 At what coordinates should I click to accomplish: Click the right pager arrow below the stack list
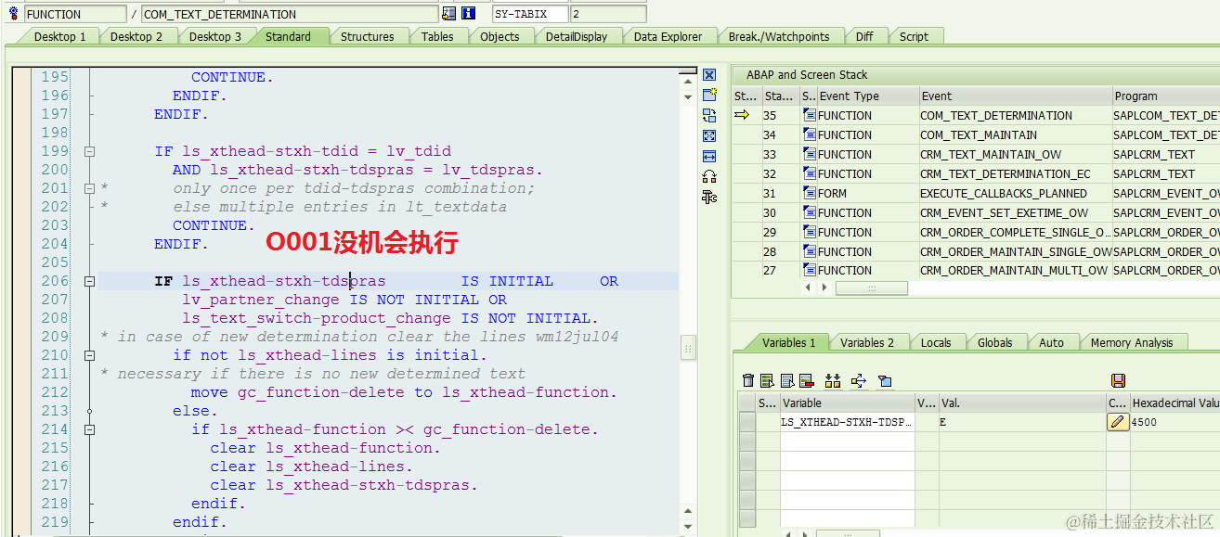(x=822, y=288)
